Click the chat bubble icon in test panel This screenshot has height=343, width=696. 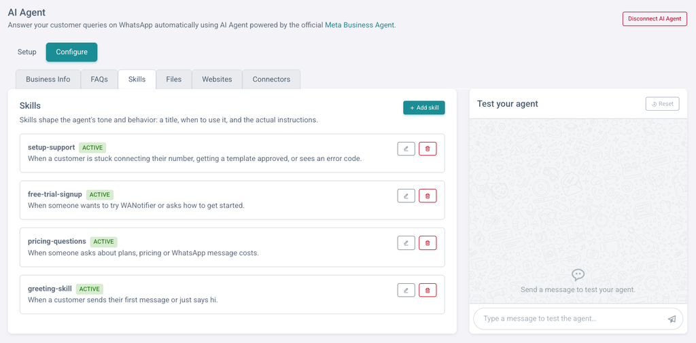coord(578,275)
